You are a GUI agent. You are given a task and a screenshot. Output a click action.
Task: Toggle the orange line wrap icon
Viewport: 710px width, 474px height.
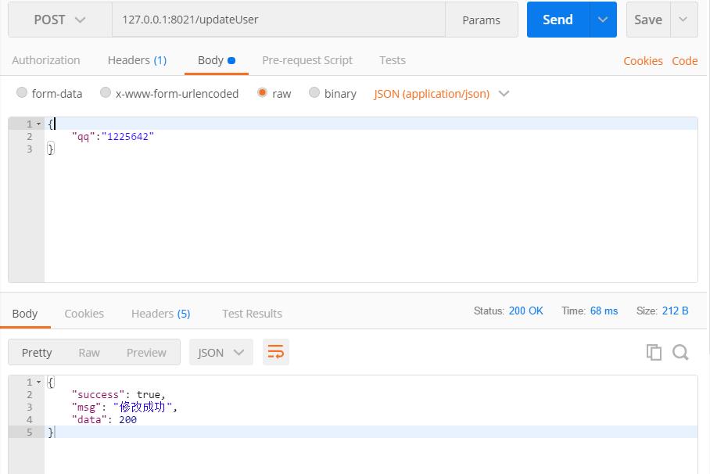pyautogui.click(x=276, y=352)
